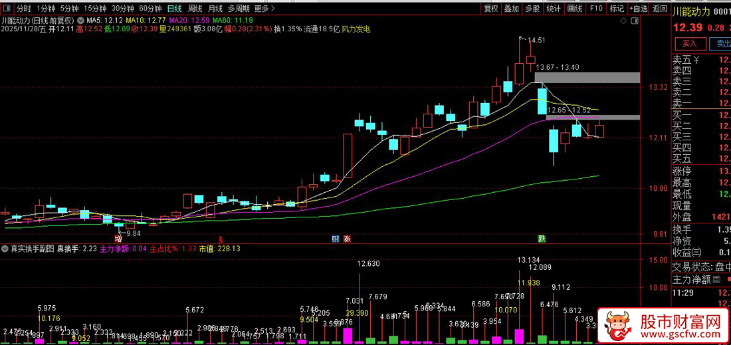The image size is (731, 345).
Task: Select the 15分钟 period tab
Action: (94, 9)
